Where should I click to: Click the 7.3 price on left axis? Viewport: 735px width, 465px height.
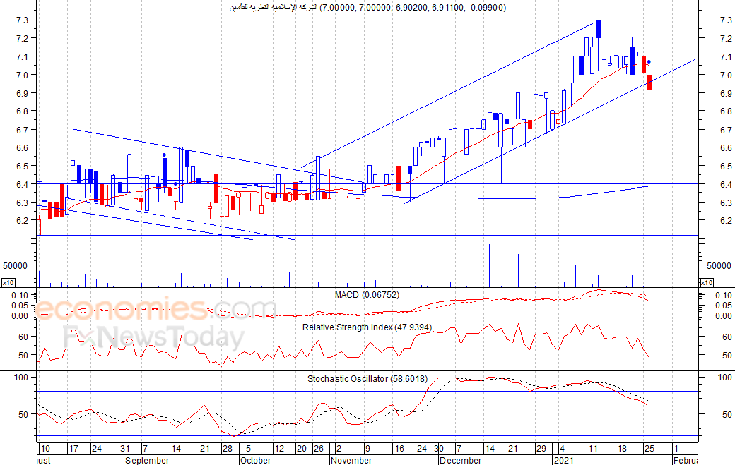tap(23, 20)
